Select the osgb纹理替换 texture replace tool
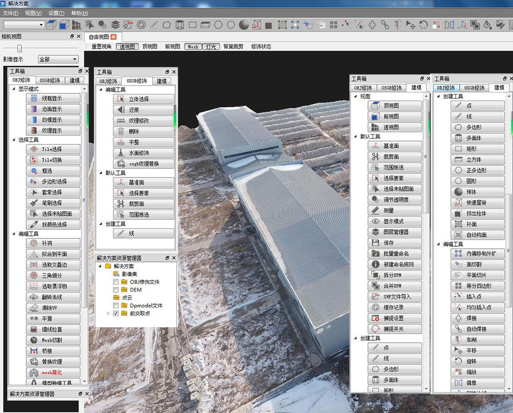This screenshot has width=513, height=413. pos(143,164)
